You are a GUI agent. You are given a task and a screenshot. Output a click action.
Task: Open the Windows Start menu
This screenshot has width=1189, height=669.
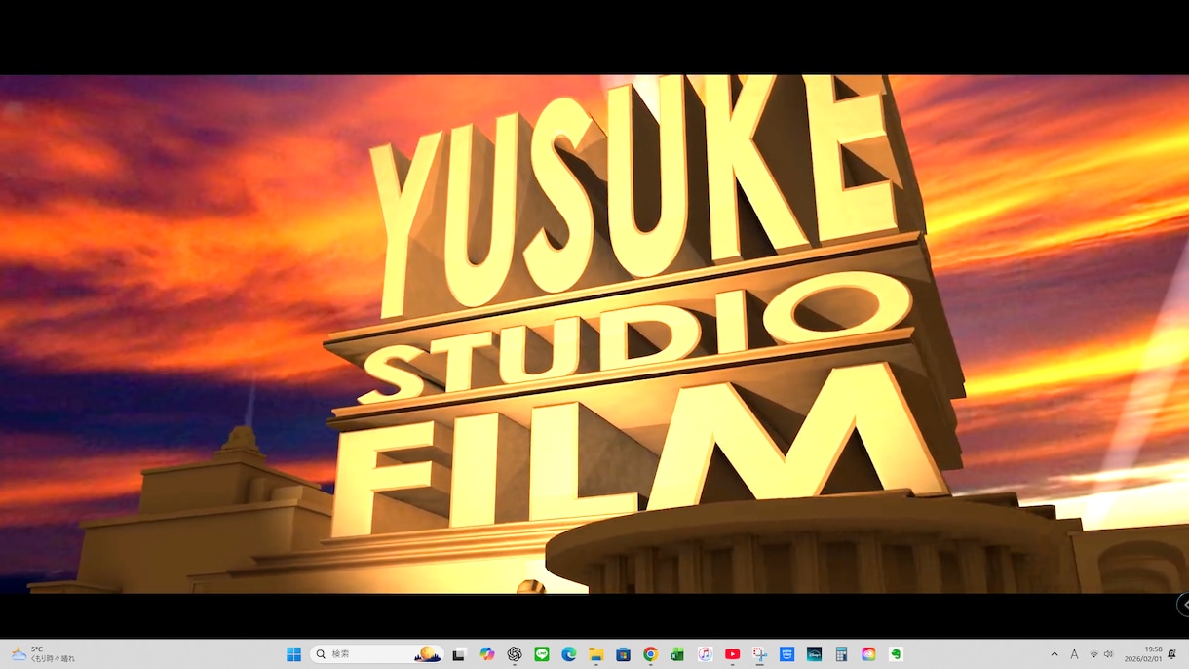point(293,654)
